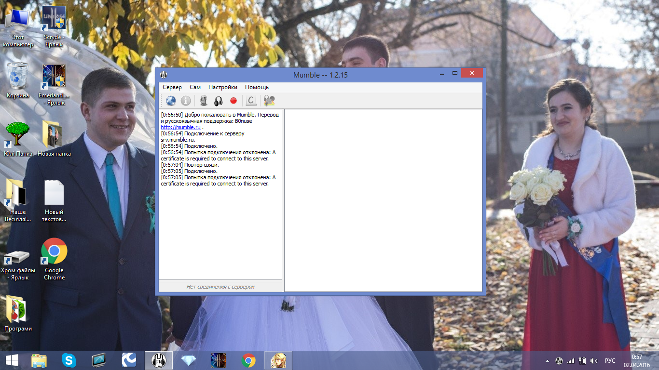The width and height of the screenshot is (659, 370).
Task: Toggle headphones deafen in Mumble toolbar
Action: [x=219, y=101]
